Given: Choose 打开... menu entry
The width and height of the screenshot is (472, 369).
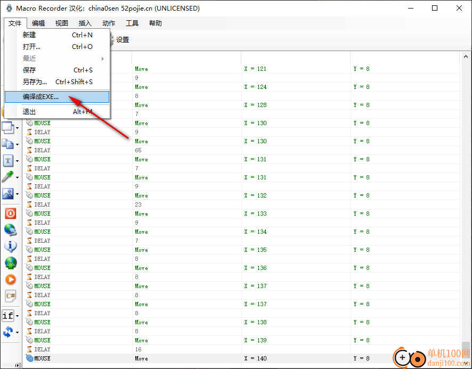Looking at the screenshot, I should [57, 47].
